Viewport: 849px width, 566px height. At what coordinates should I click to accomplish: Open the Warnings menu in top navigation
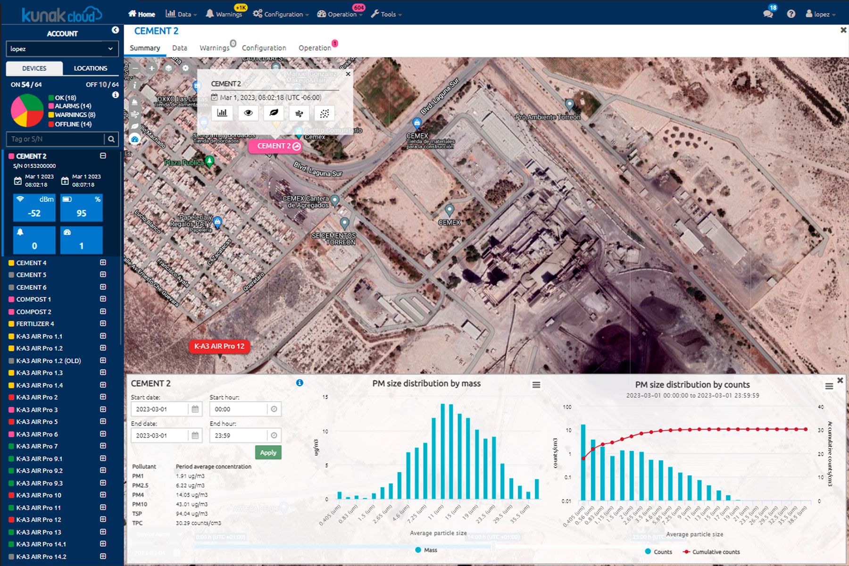[224, 14]
